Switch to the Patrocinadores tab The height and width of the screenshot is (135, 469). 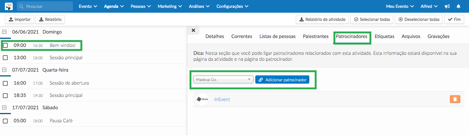click(352, 37)
